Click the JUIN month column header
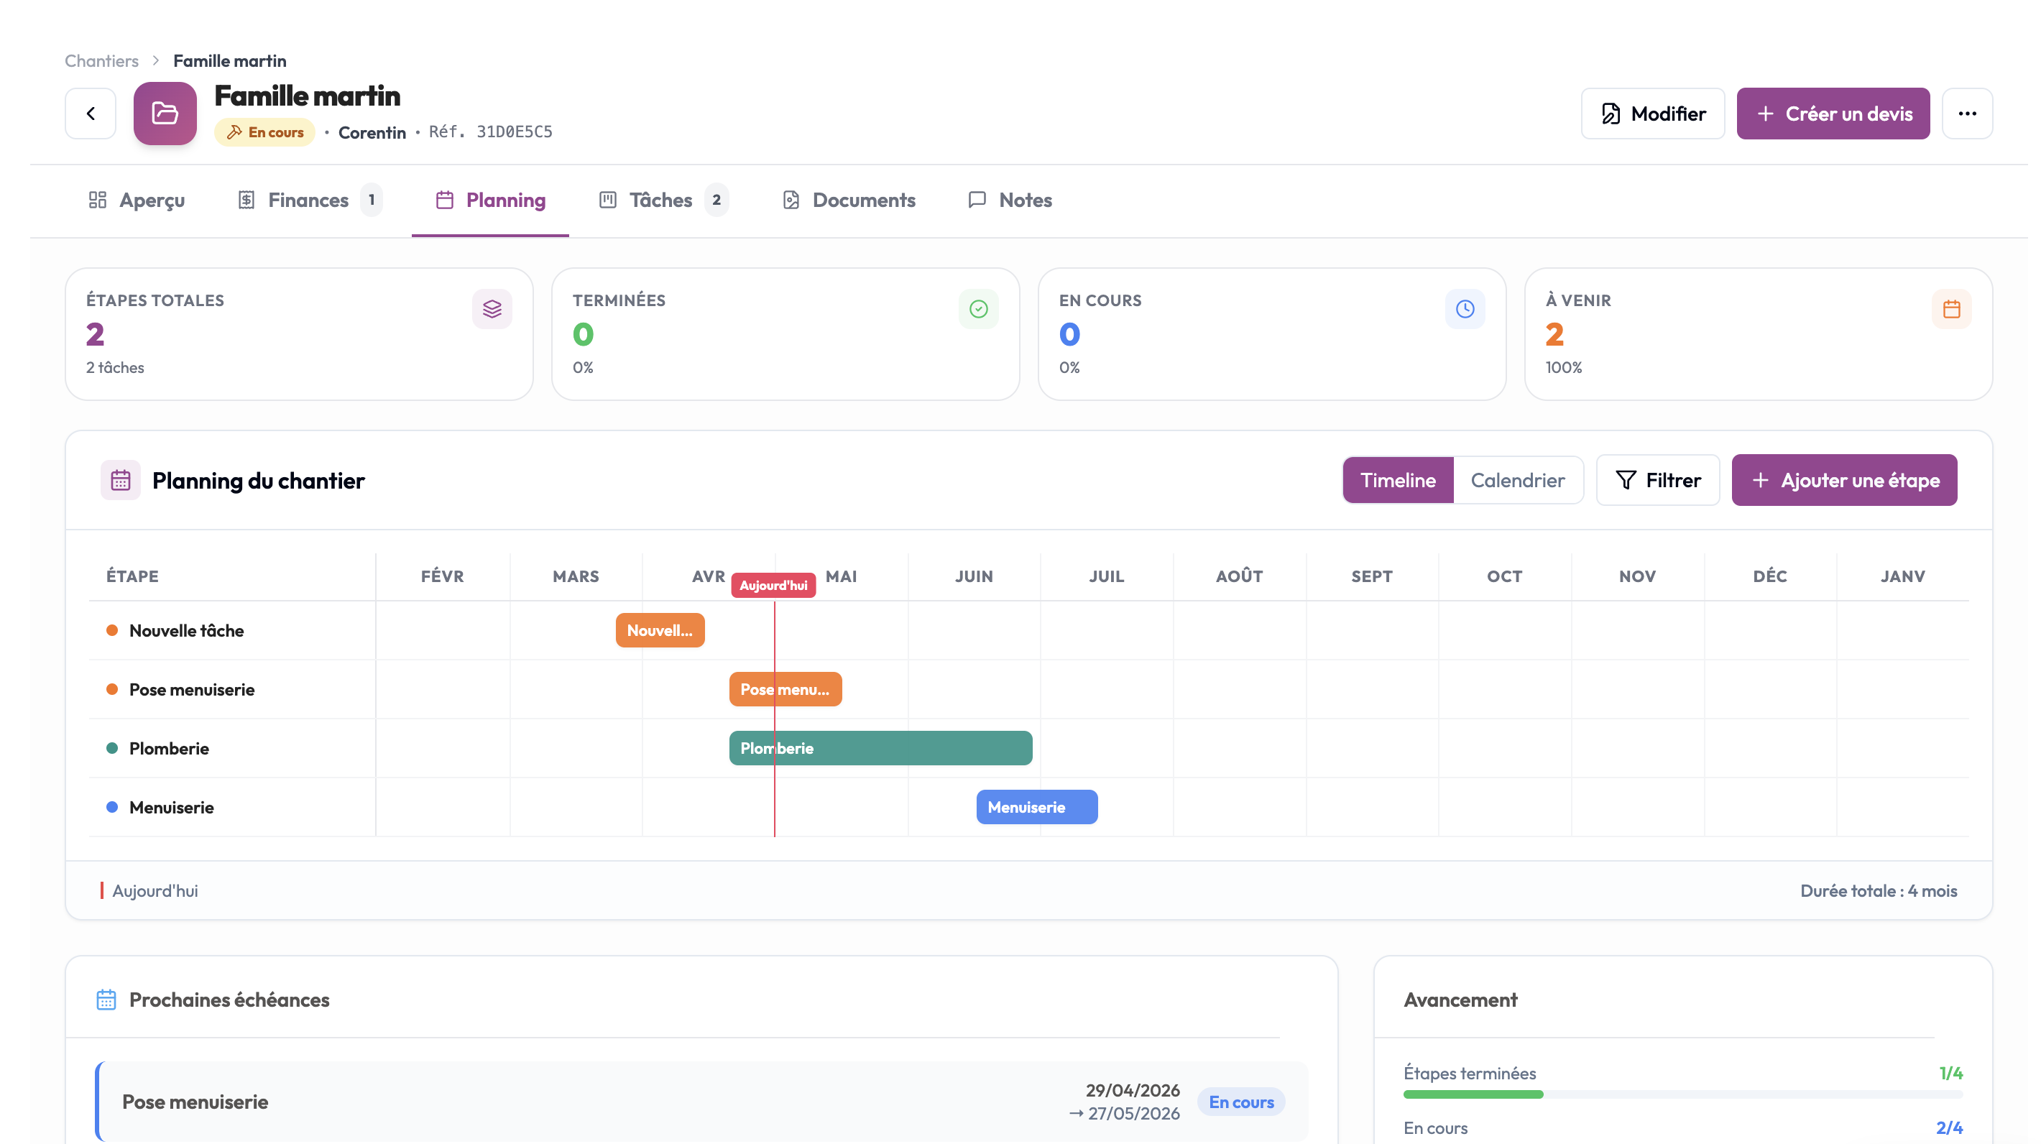The height and width of the screenshot is (1144, 2041). [974, 576]
